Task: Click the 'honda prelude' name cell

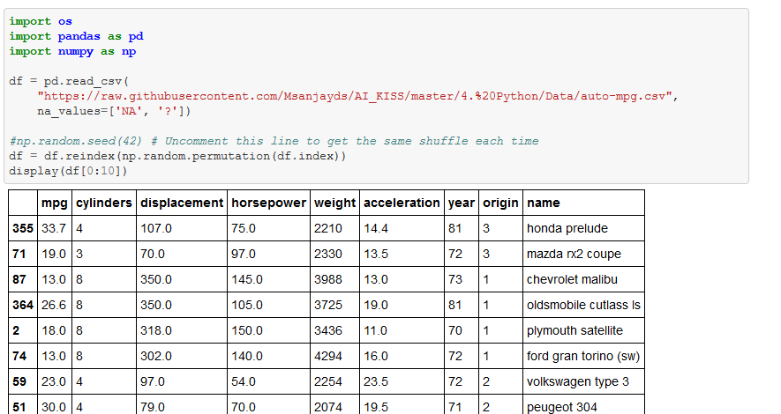Action: coord(583,229)
